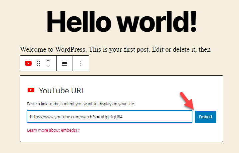Click the drag handle dots in block toolbar
The image size is (239, 153).
(x=38, y=63)
